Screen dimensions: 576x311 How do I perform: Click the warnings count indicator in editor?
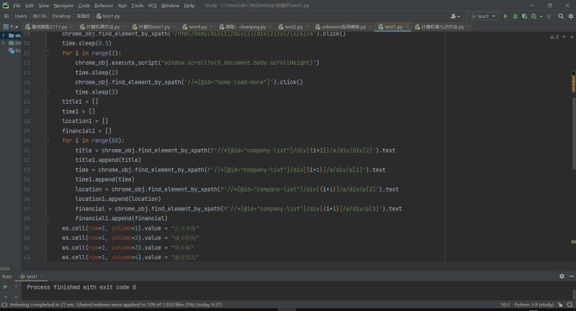(554, 37)
